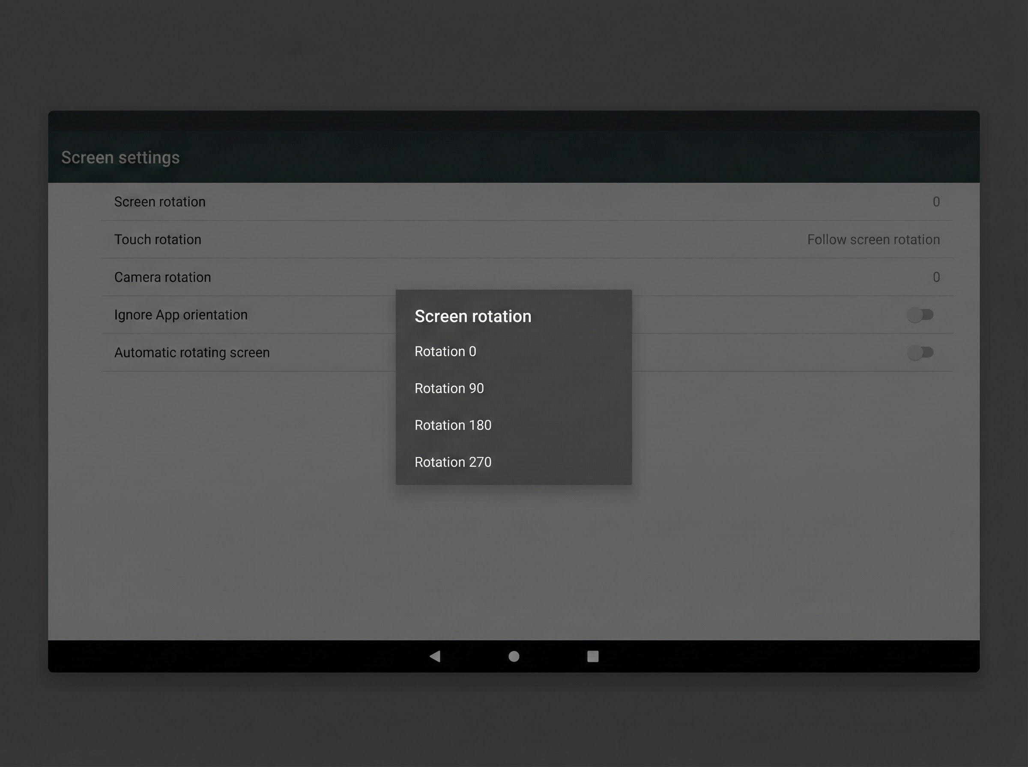Enable the Automatic rotating screen switch
This screenshot has height=767, width=1028.
pyautogui.click(x=920, y=352)
